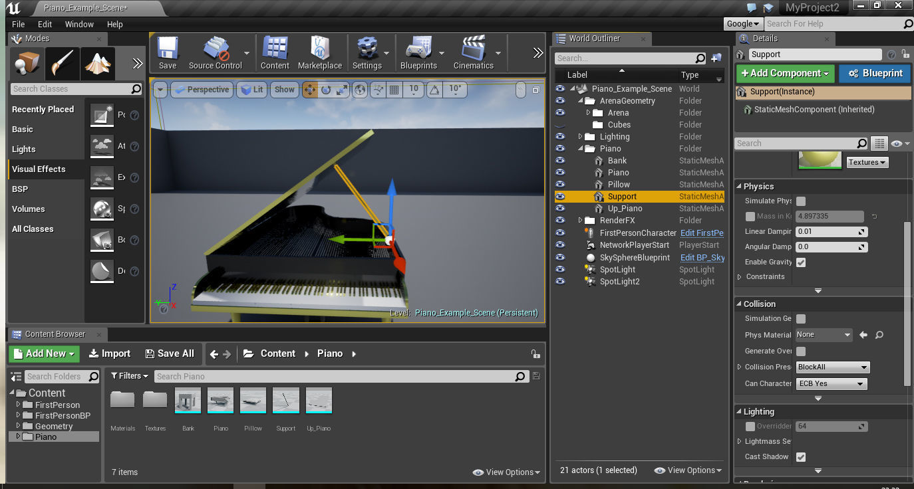Hide the Pillow actor using its eye icon
Viewport: 914px width, 489px height.
click(560, 185)
